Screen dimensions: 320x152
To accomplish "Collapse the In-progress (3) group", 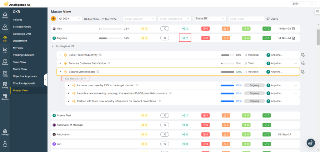I will pos(53,46).
